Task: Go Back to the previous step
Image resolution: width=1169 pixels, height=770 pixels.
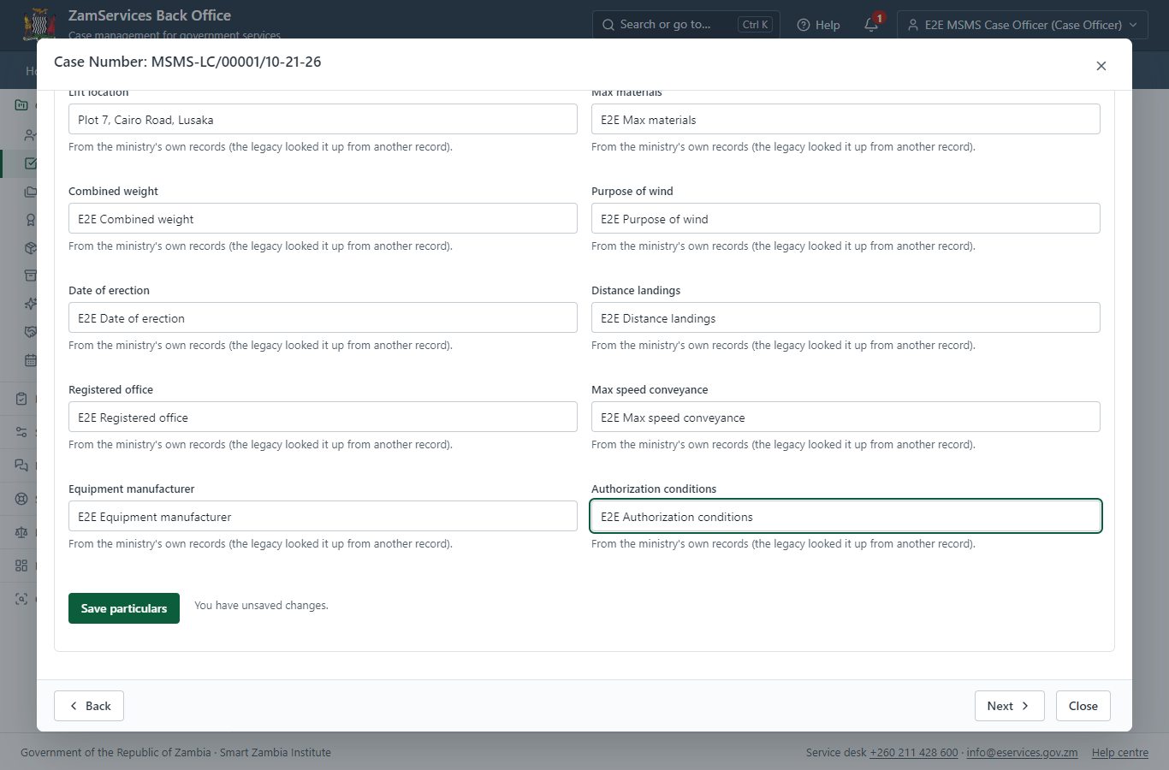Action: (x=89, y=706)
